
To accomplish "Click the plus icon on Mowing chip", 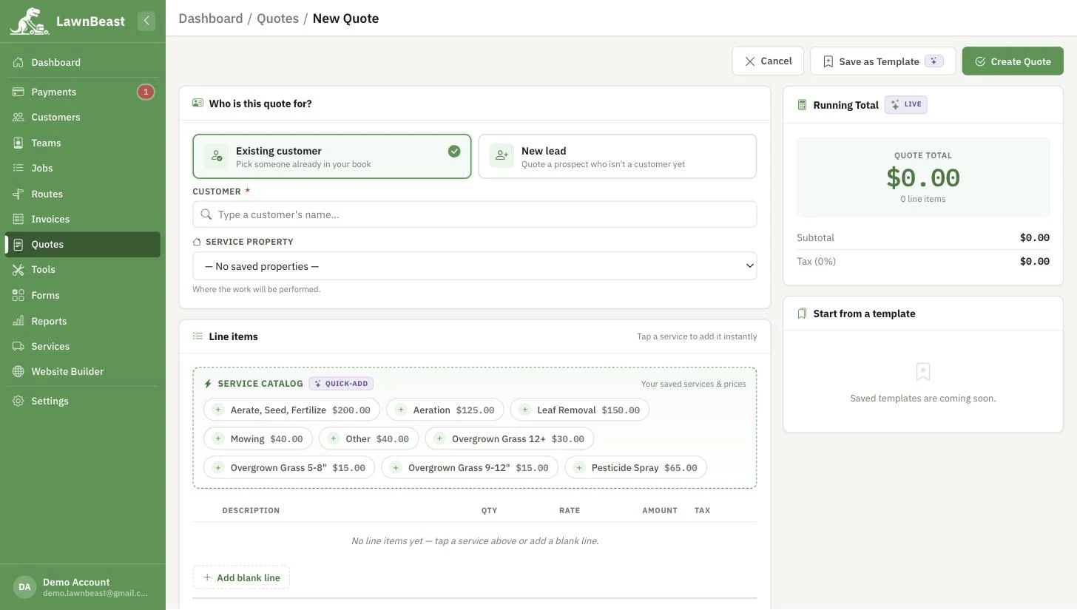I will click(218, 438).
